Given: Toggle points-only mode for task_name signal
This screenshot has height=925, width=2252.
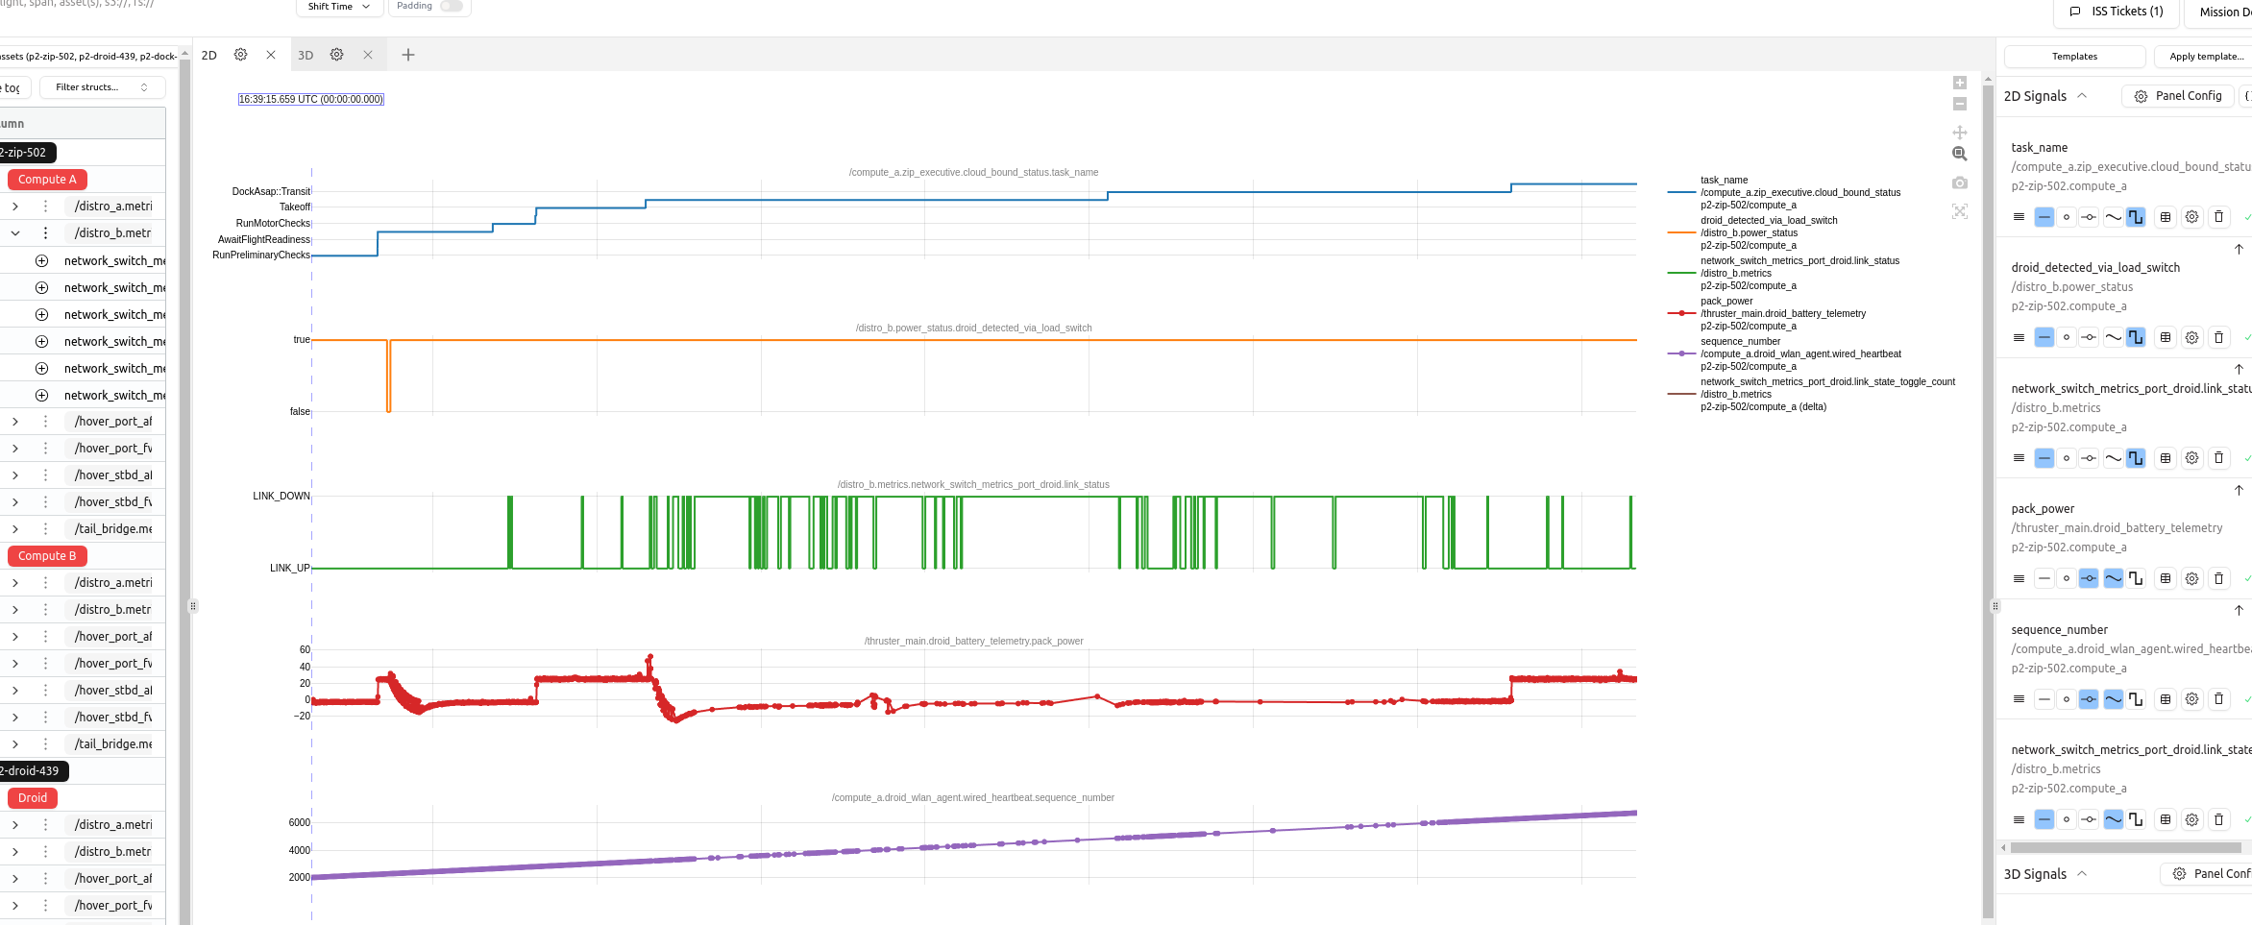Looking at the screenshot, I should pos(2067,217).
